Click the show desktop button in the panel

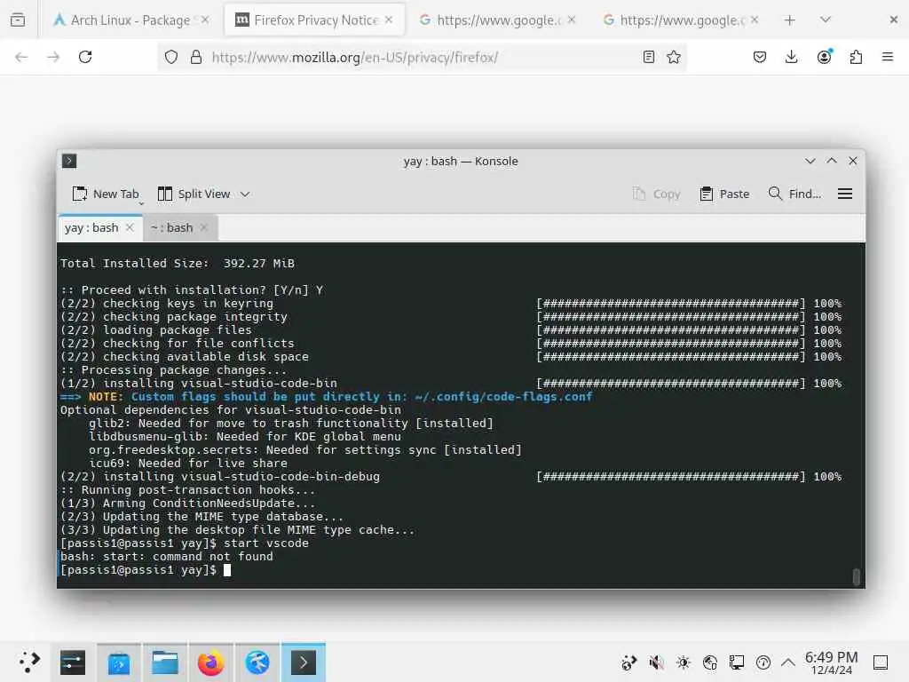tap(881, 662)
